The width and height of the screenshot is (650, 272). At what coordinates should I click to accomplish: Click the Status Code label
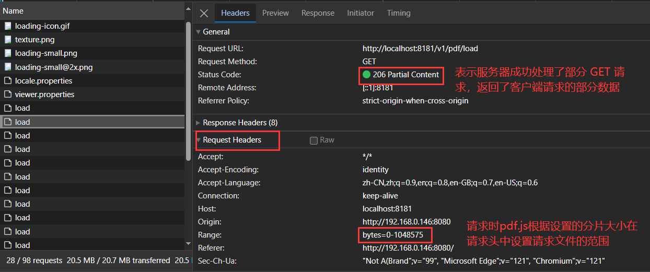(219, 75)
